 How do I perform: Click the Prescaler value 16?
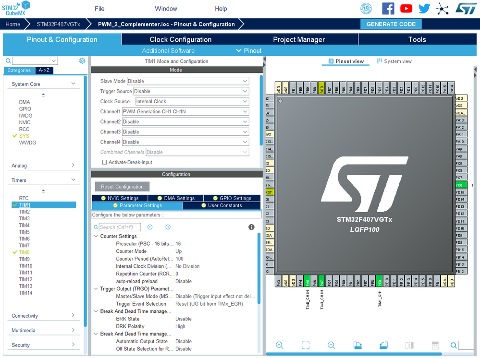(178, 244)
